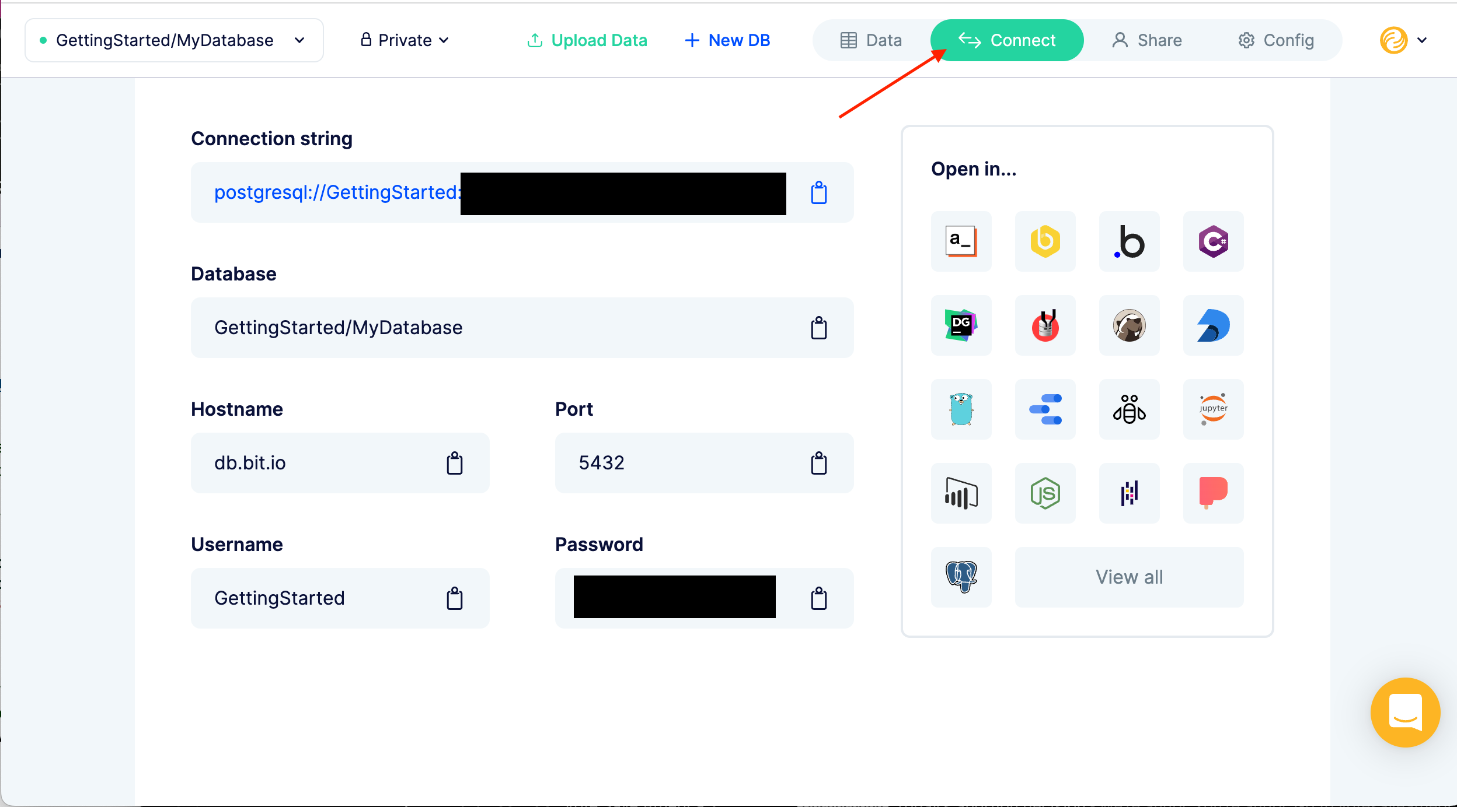Copy port number 5432
Image resolution: width=1457 pixels, height=807 pixels.
[818, 464]
